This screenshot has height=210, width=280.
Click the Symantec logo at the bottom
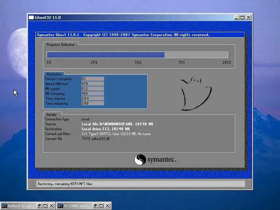(155, 160)
